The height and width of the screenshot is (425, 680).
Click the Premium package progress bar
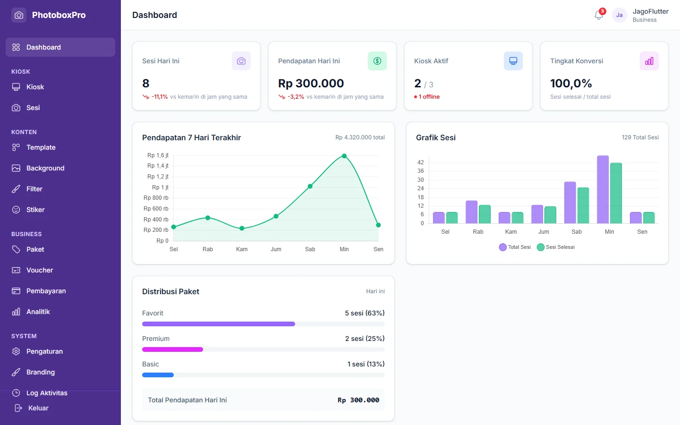(263, 349)
